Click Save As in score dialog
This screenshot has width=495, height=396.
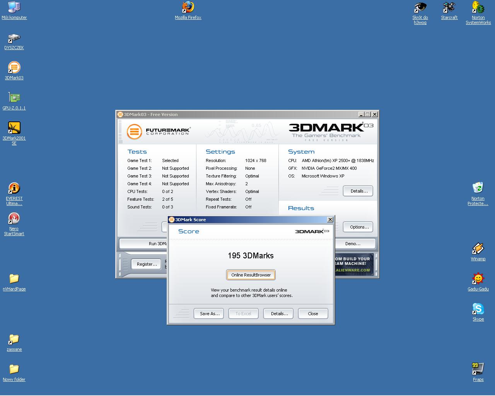click(210, 314)
